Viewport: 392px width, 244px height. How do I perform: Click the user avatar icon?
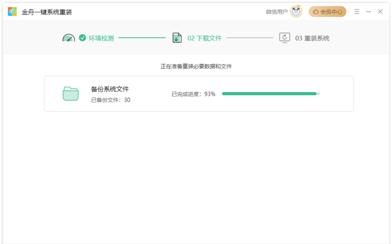296,12
